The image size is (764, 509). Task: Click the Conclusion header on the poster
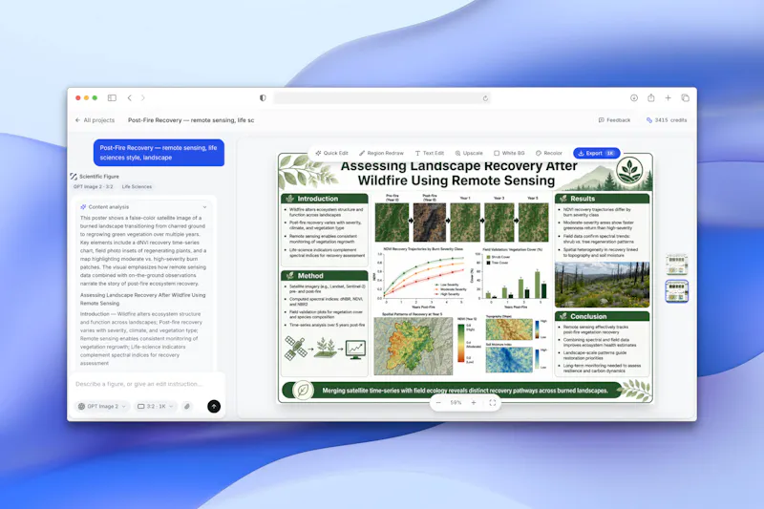tap(603, 317)
